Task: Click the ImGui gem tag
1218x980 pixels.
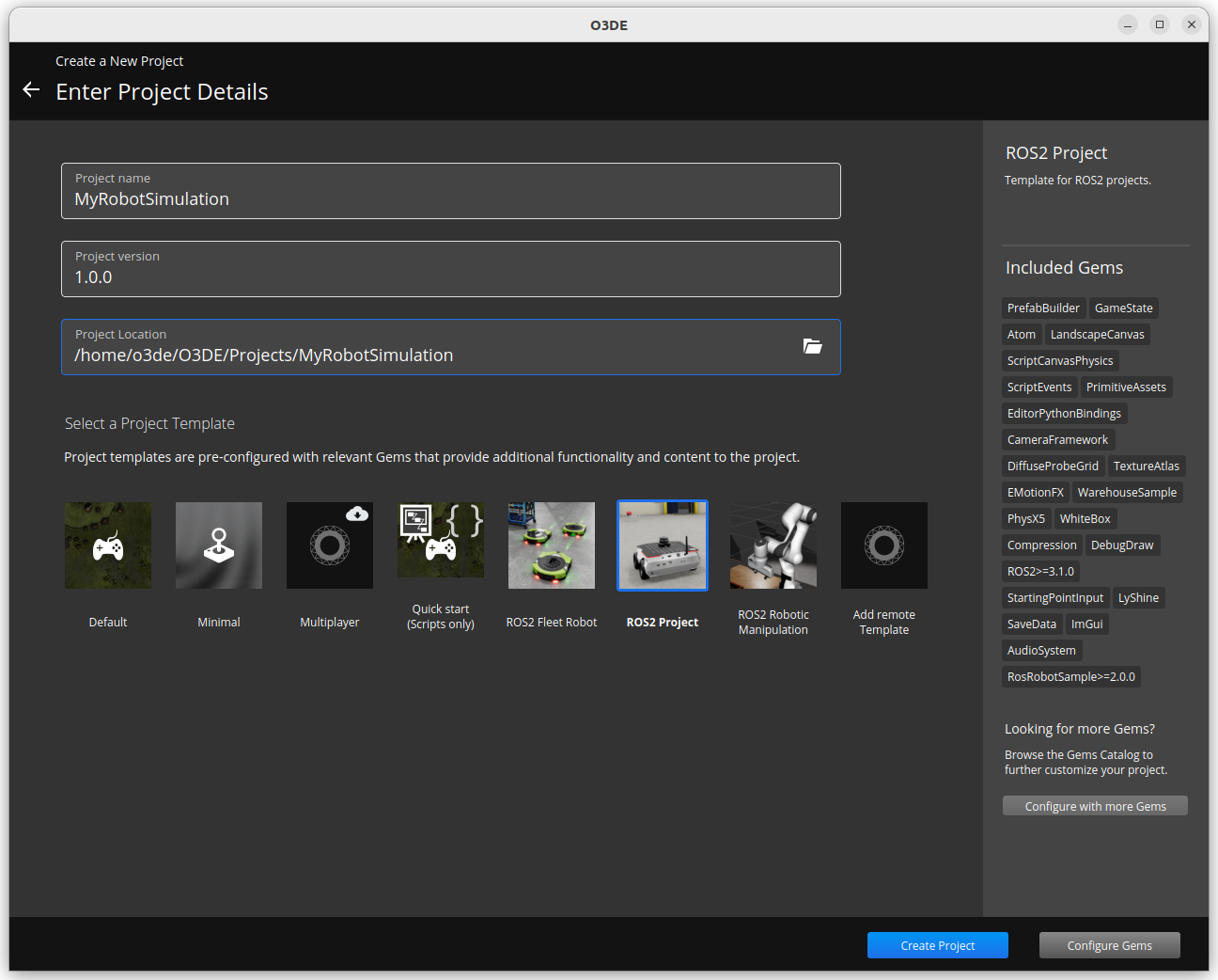Action: click(1087, 624)
